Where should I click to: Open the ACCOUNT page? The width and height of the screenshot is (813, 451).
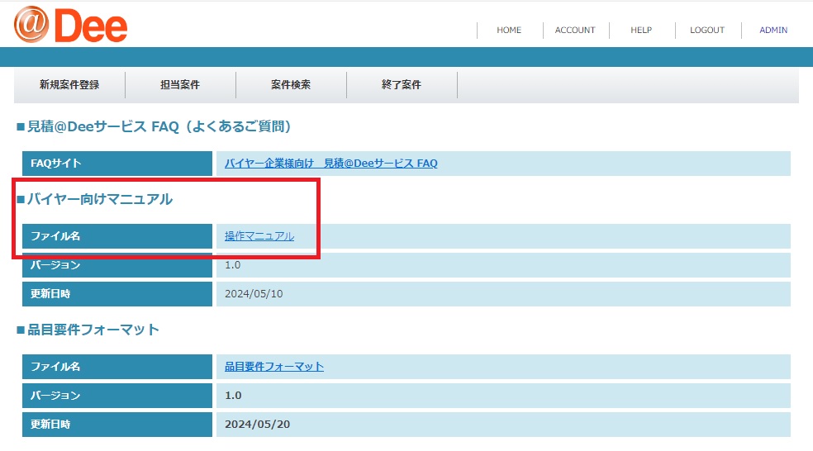tap(575, 30)
